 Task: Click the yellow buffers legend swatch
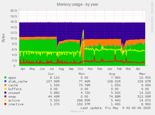(x=5, y=89)
